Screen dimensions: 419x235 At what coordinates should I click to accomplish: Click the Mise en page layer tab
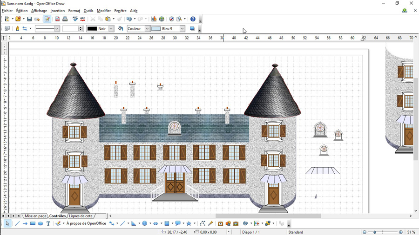[x=35, y=216]
